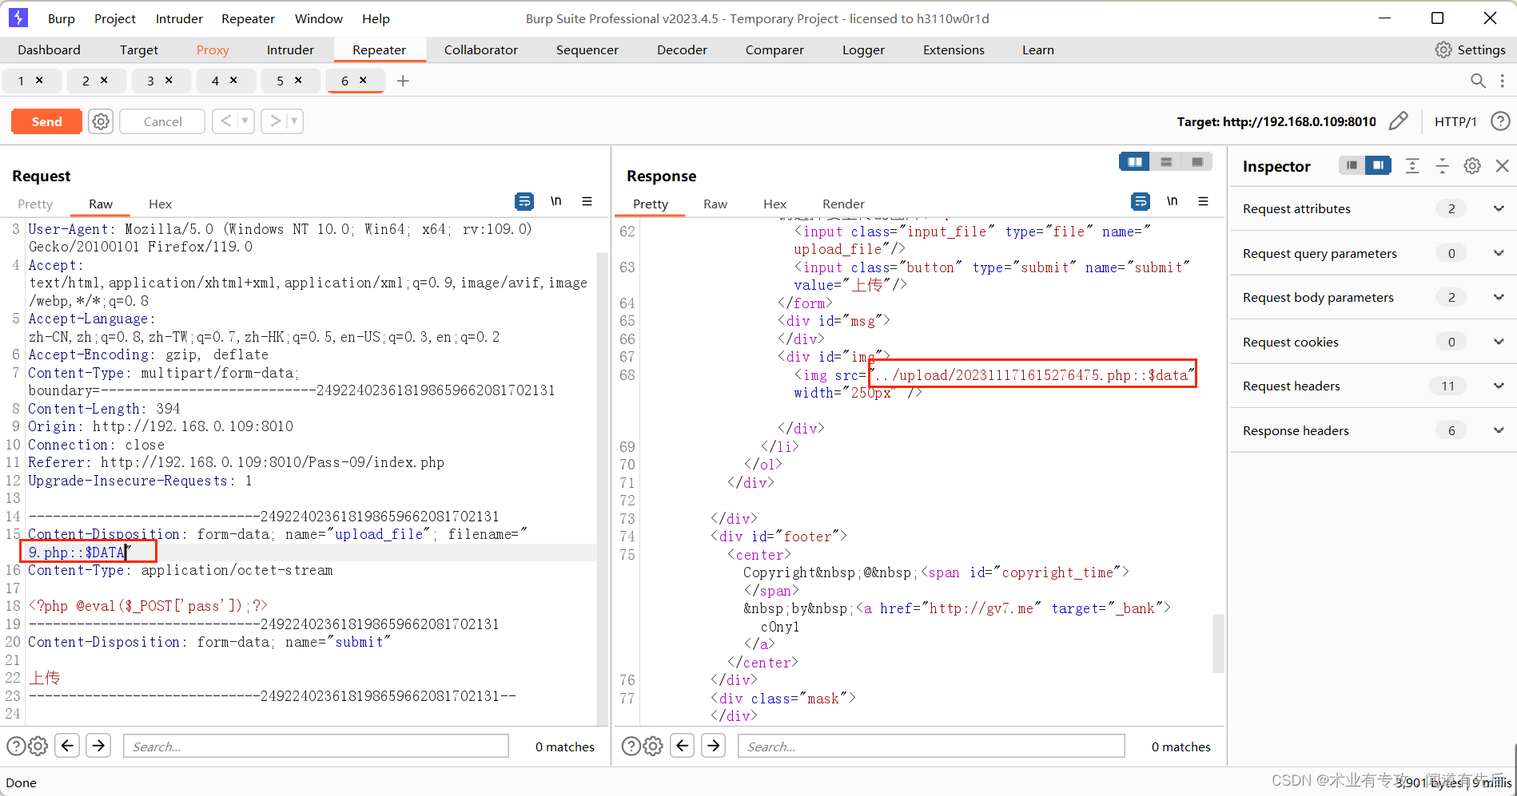
Task: Dock Inspector to the left side
Action: click(1352, 165)
